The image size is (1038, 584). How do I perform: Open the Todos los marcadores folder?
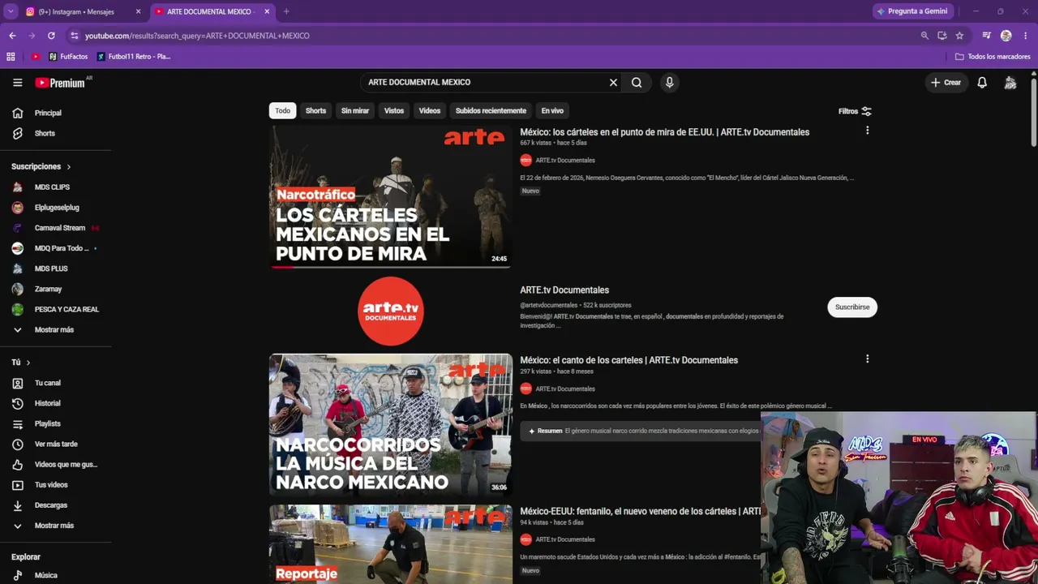(993, 57)
